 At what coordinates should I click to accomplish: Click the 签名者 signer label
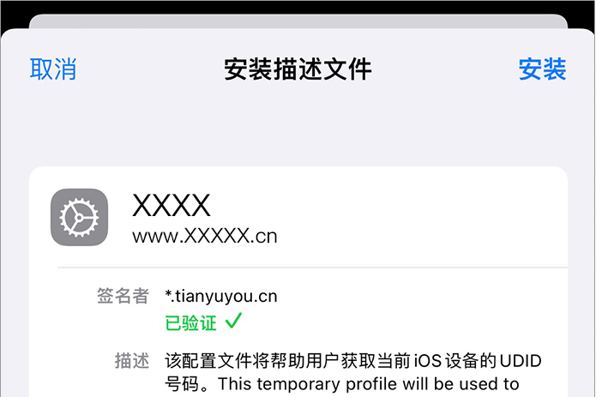(x=123, y=296)
